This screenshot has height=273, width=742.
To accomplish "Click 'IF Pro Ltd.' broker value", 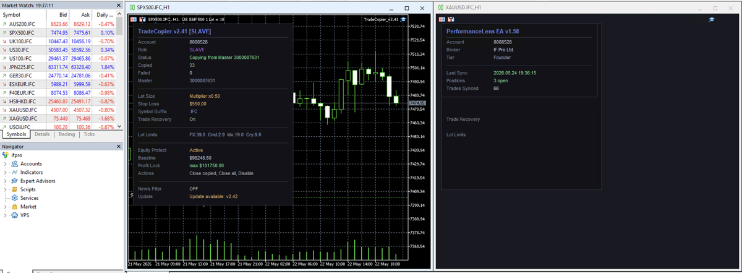I will click(504, 50).
